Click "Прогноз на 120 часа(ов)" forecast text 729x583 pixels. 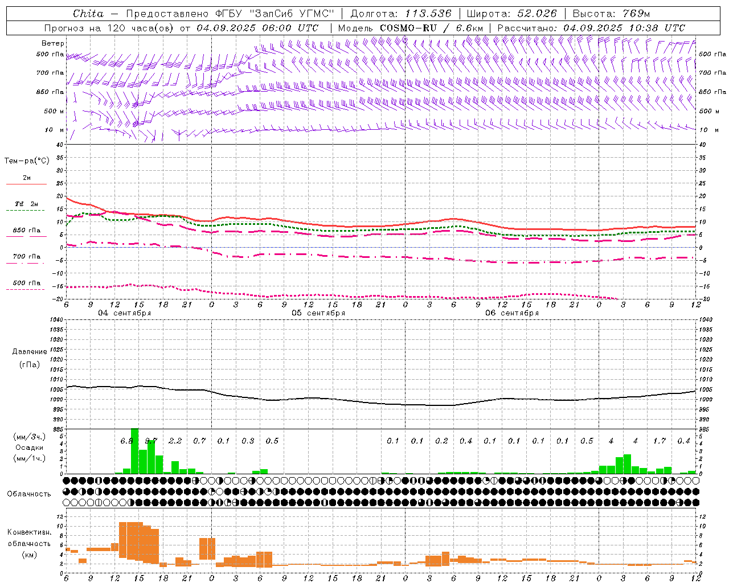pos(109,28)
